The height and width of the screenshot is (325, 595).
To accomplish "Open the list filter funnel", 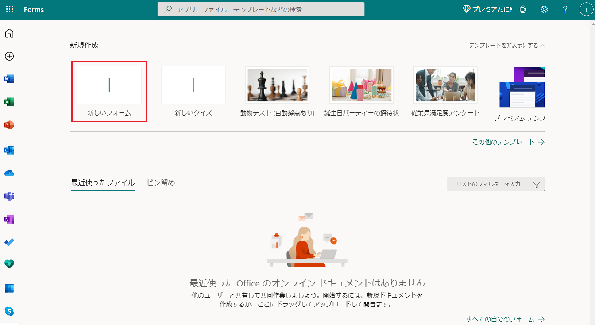I will point(537,184).
